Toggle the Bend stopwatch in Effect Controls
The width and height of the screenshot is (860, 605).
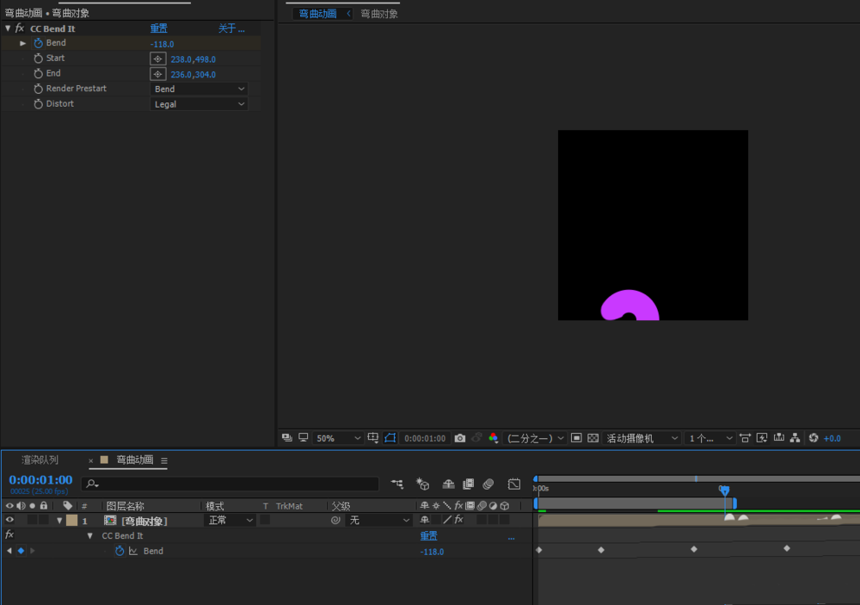38,43
